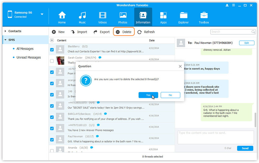The image size is (259, 163).
Task: Open the Apps section
Action: [x=163, y=17]
